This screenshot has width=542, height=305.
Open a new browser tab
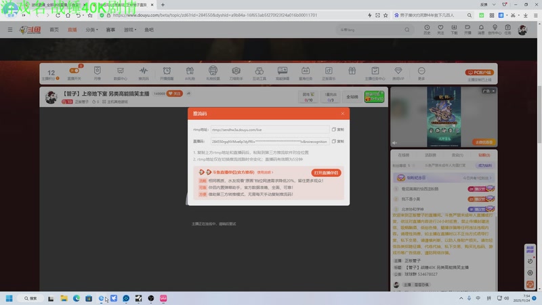(x=163, y=5)
